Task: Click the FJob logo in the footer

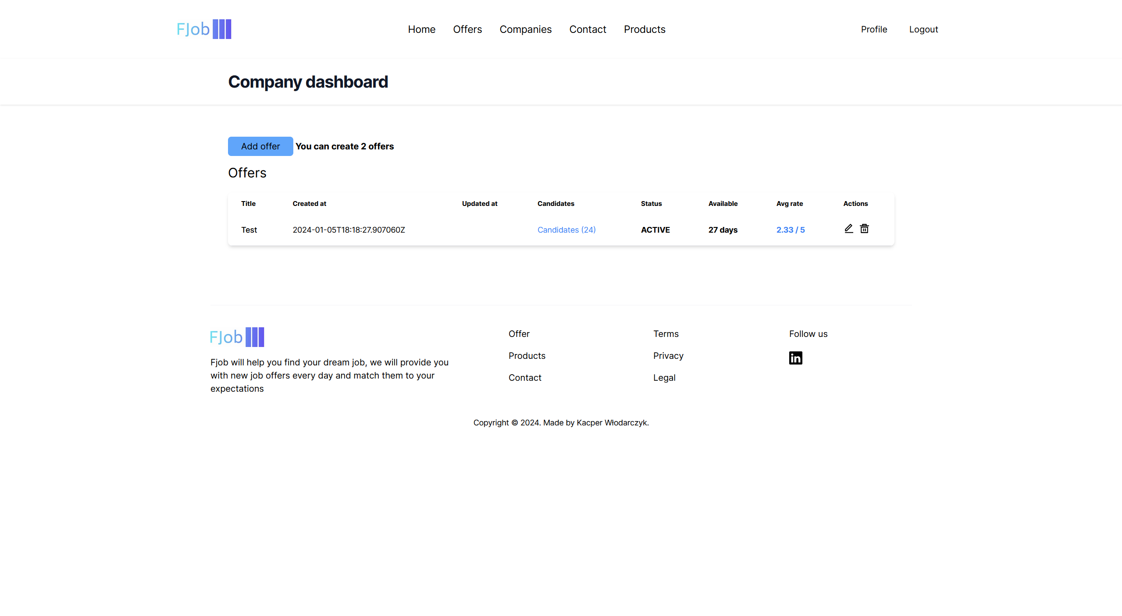Action: coord(237,337)
